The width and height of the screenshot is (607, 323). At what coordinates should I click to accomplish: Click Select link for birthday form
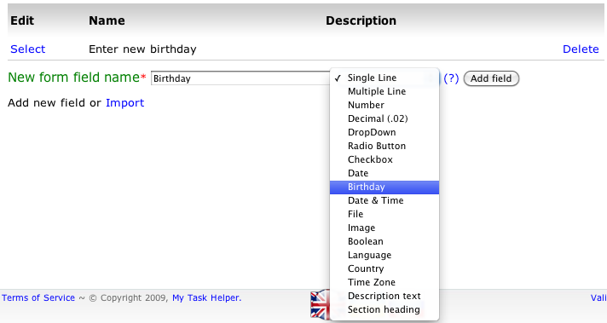point(28,49)
